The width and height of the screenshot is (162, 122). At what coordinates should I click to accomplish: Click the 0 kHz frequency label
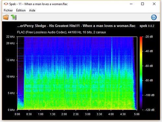pos(11,110)
